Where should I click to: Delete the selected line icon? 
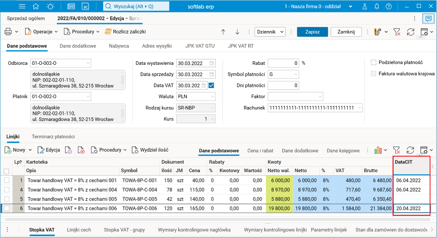pos(81,150)
